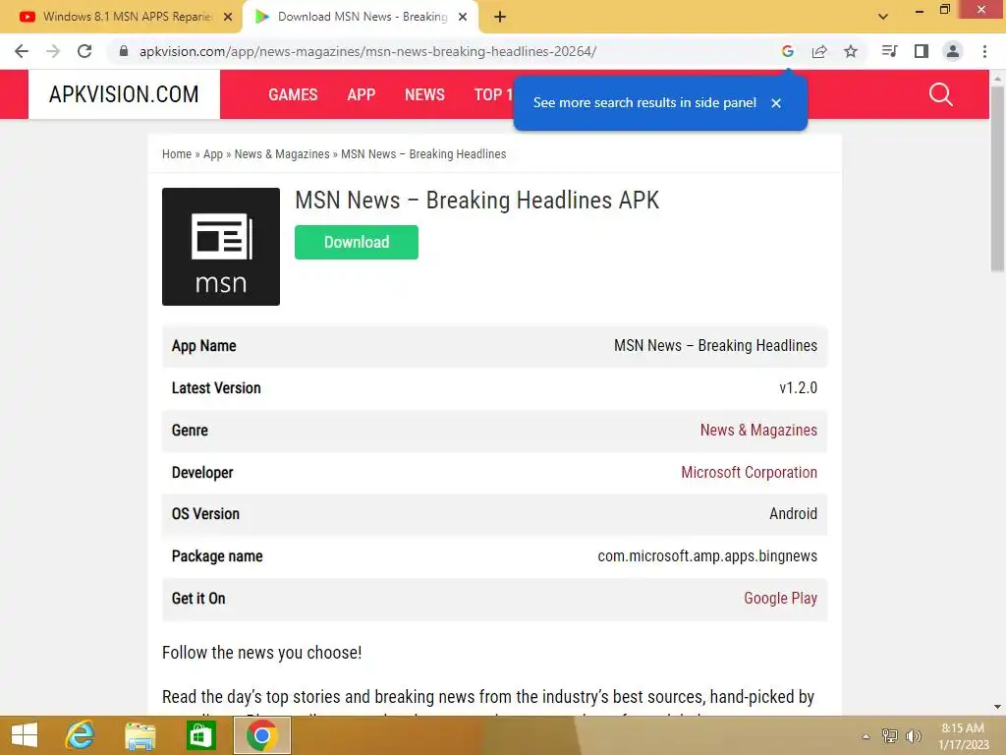Click the green Download button
Viewport: 1006px width, 755px height.
(356, 242)
